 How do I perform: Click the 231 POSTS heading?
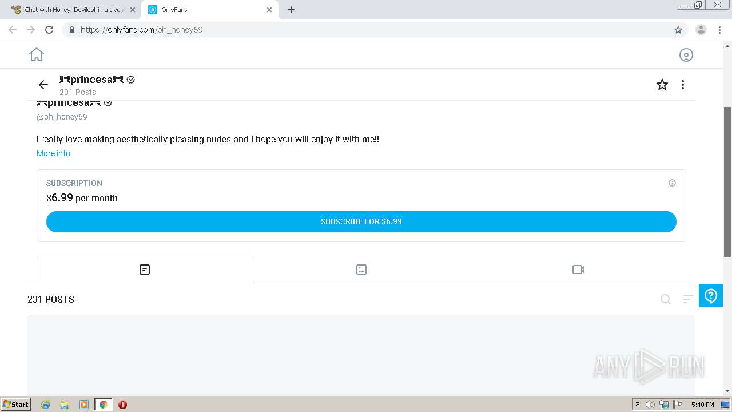[x=51, y=299]
